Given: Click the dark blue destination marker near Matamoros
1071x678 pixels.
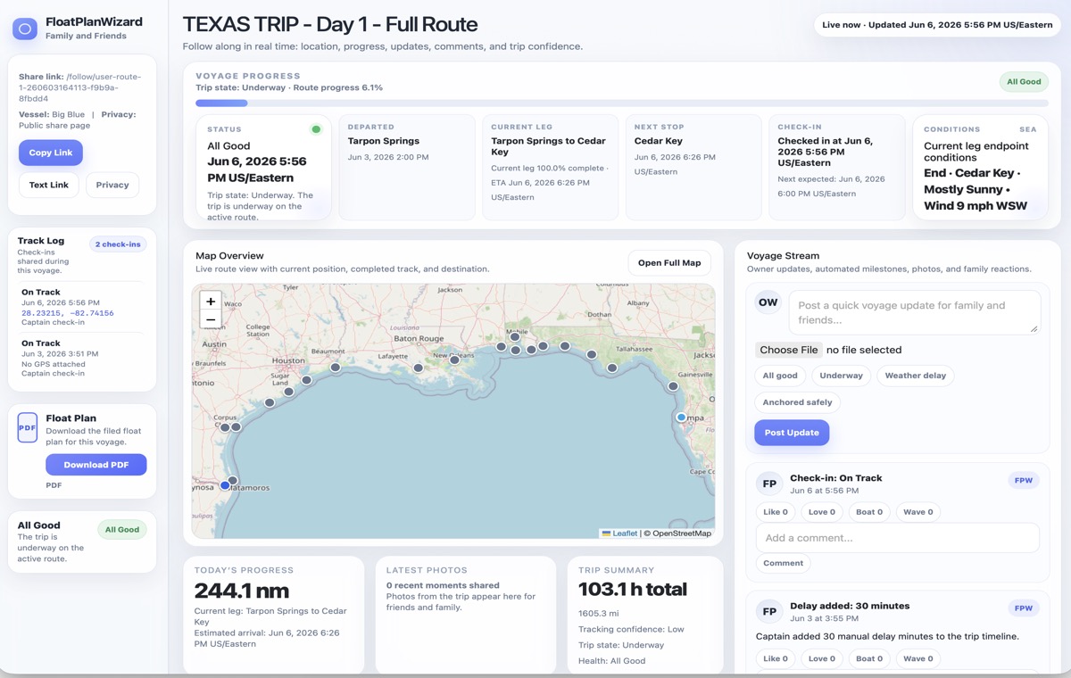Looking at the screenshot, I should click(x=225, y=485).
